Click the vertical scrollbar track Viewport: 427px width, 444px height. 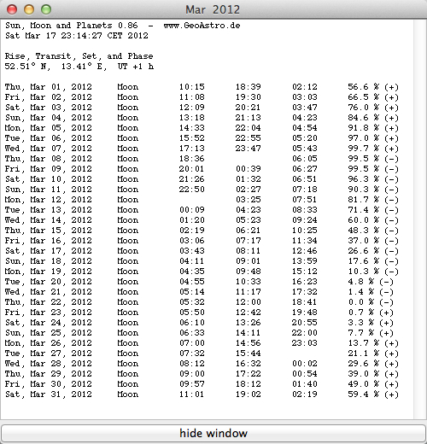[x=419, y=219]
